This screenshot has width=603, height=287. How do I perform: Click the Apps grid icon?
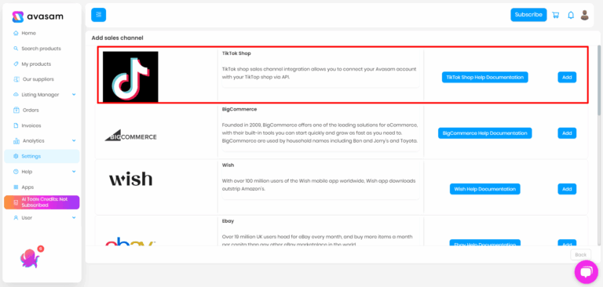click(16, 187)
